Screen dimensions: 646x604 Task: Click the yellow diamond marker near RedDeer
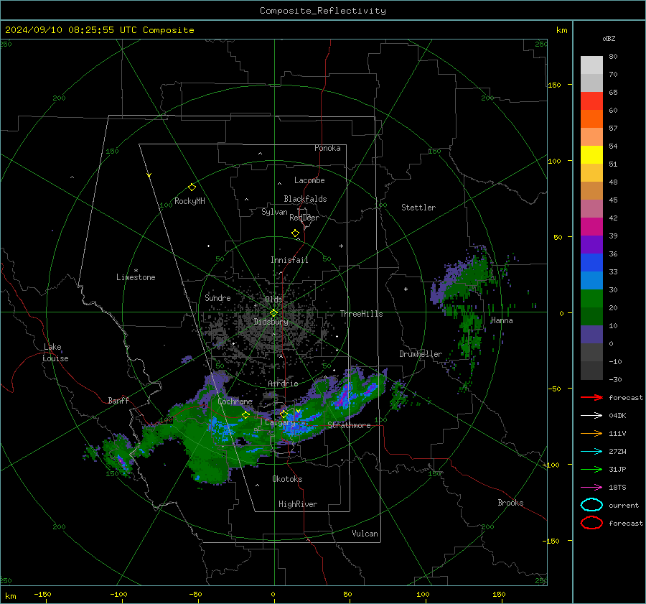295,233
